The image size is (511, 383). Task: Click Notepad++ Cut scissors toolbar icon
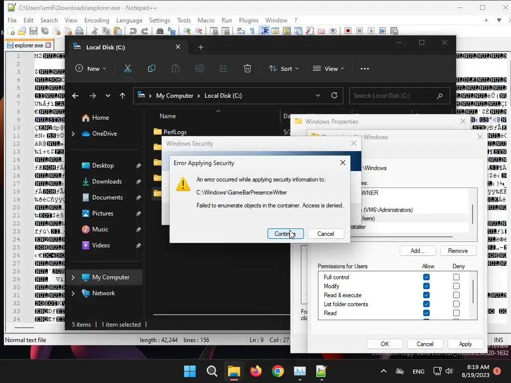click(x=94, y=31)
